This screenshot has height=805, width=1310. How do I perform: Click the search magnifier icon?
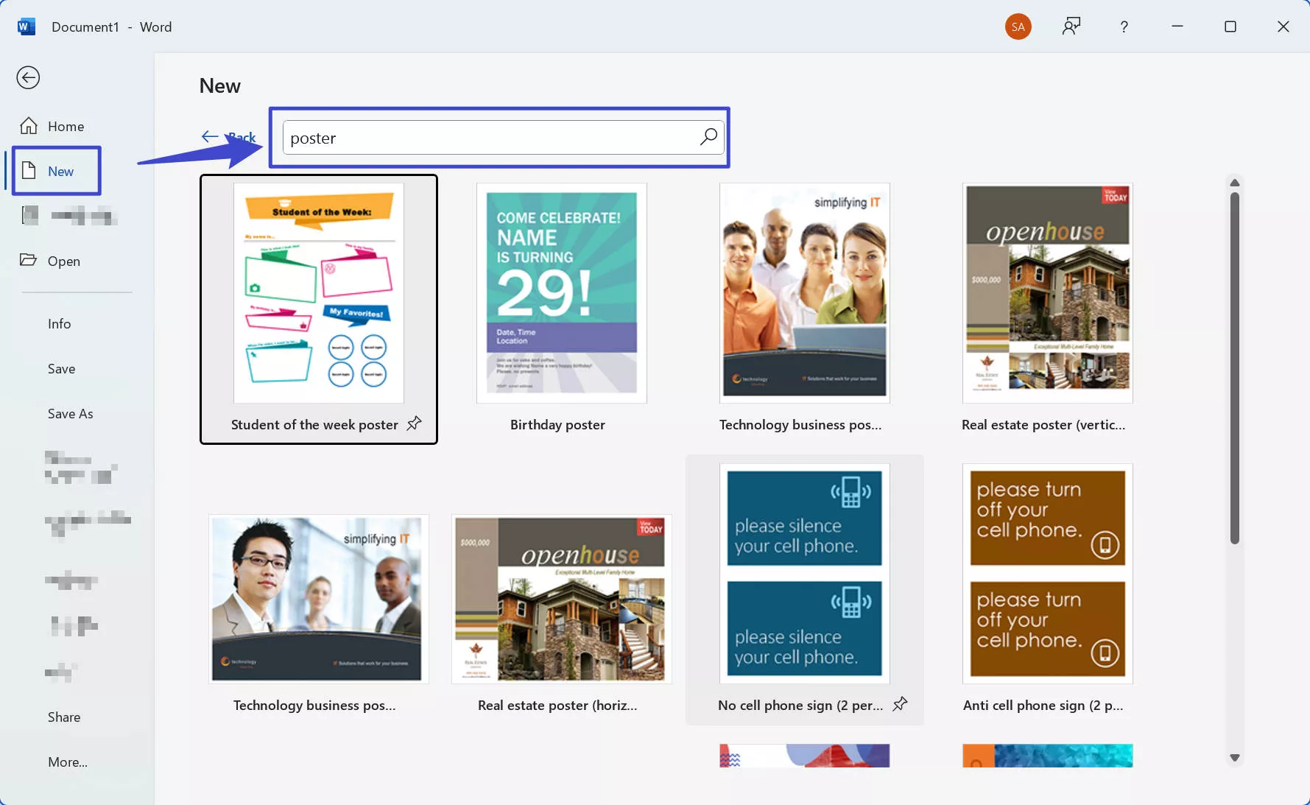[708, 137]
